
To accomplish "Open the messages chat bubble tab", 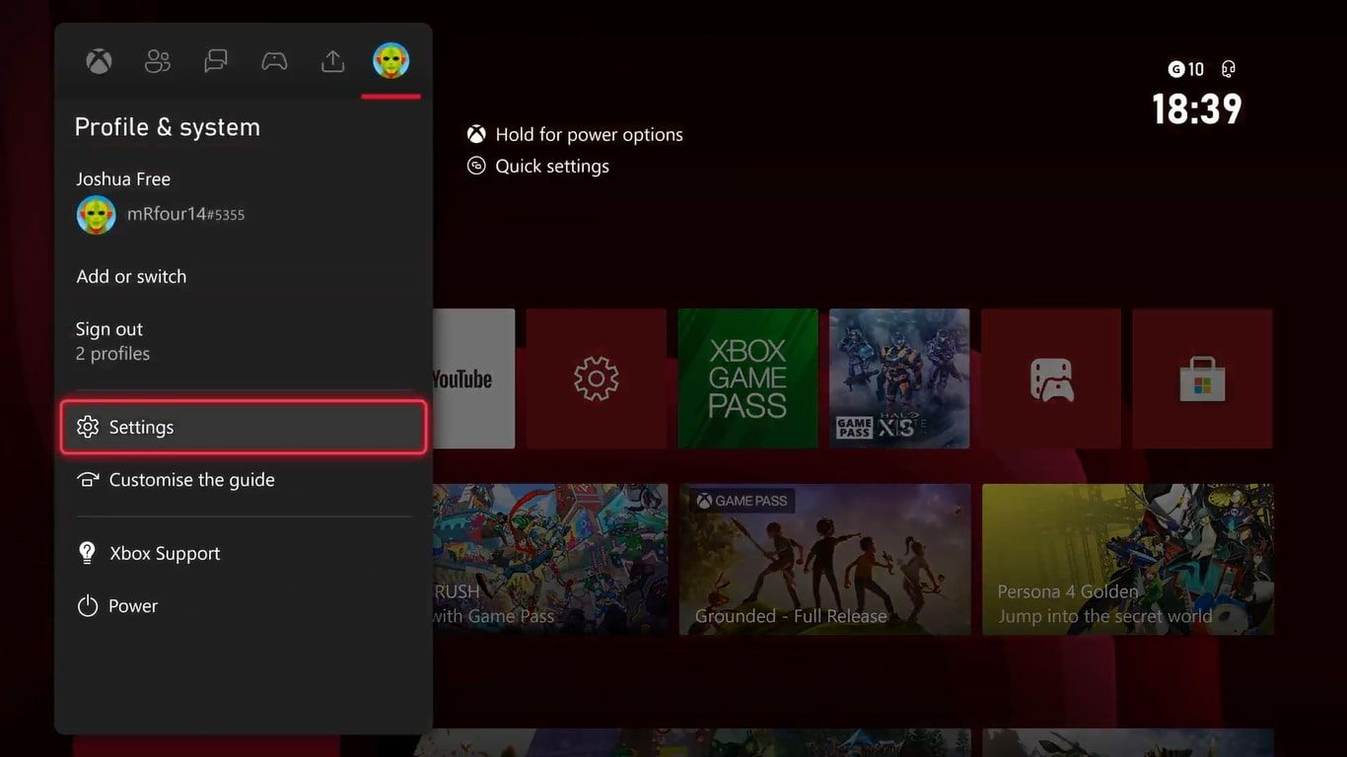I will pos(215,60).
